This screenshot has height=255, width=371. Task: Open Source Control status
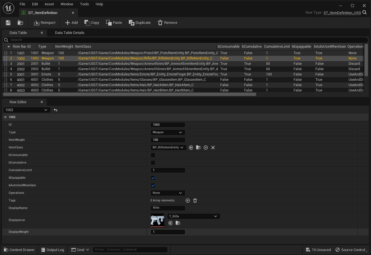coord(351,250)
